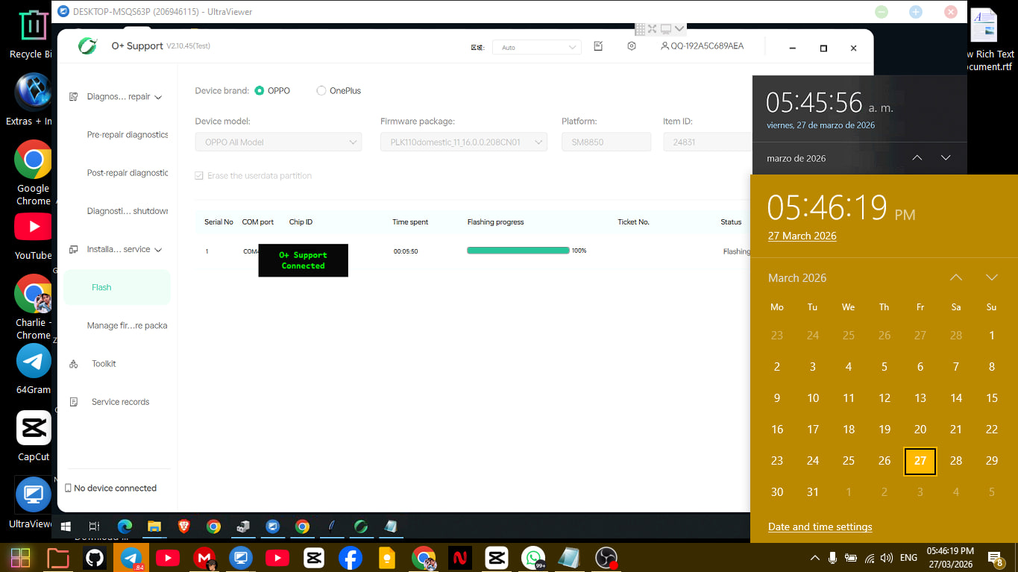Toggle fullscreen from the UltraViewer floating toolbar
1018x572 pixels.
click(653, 29)
